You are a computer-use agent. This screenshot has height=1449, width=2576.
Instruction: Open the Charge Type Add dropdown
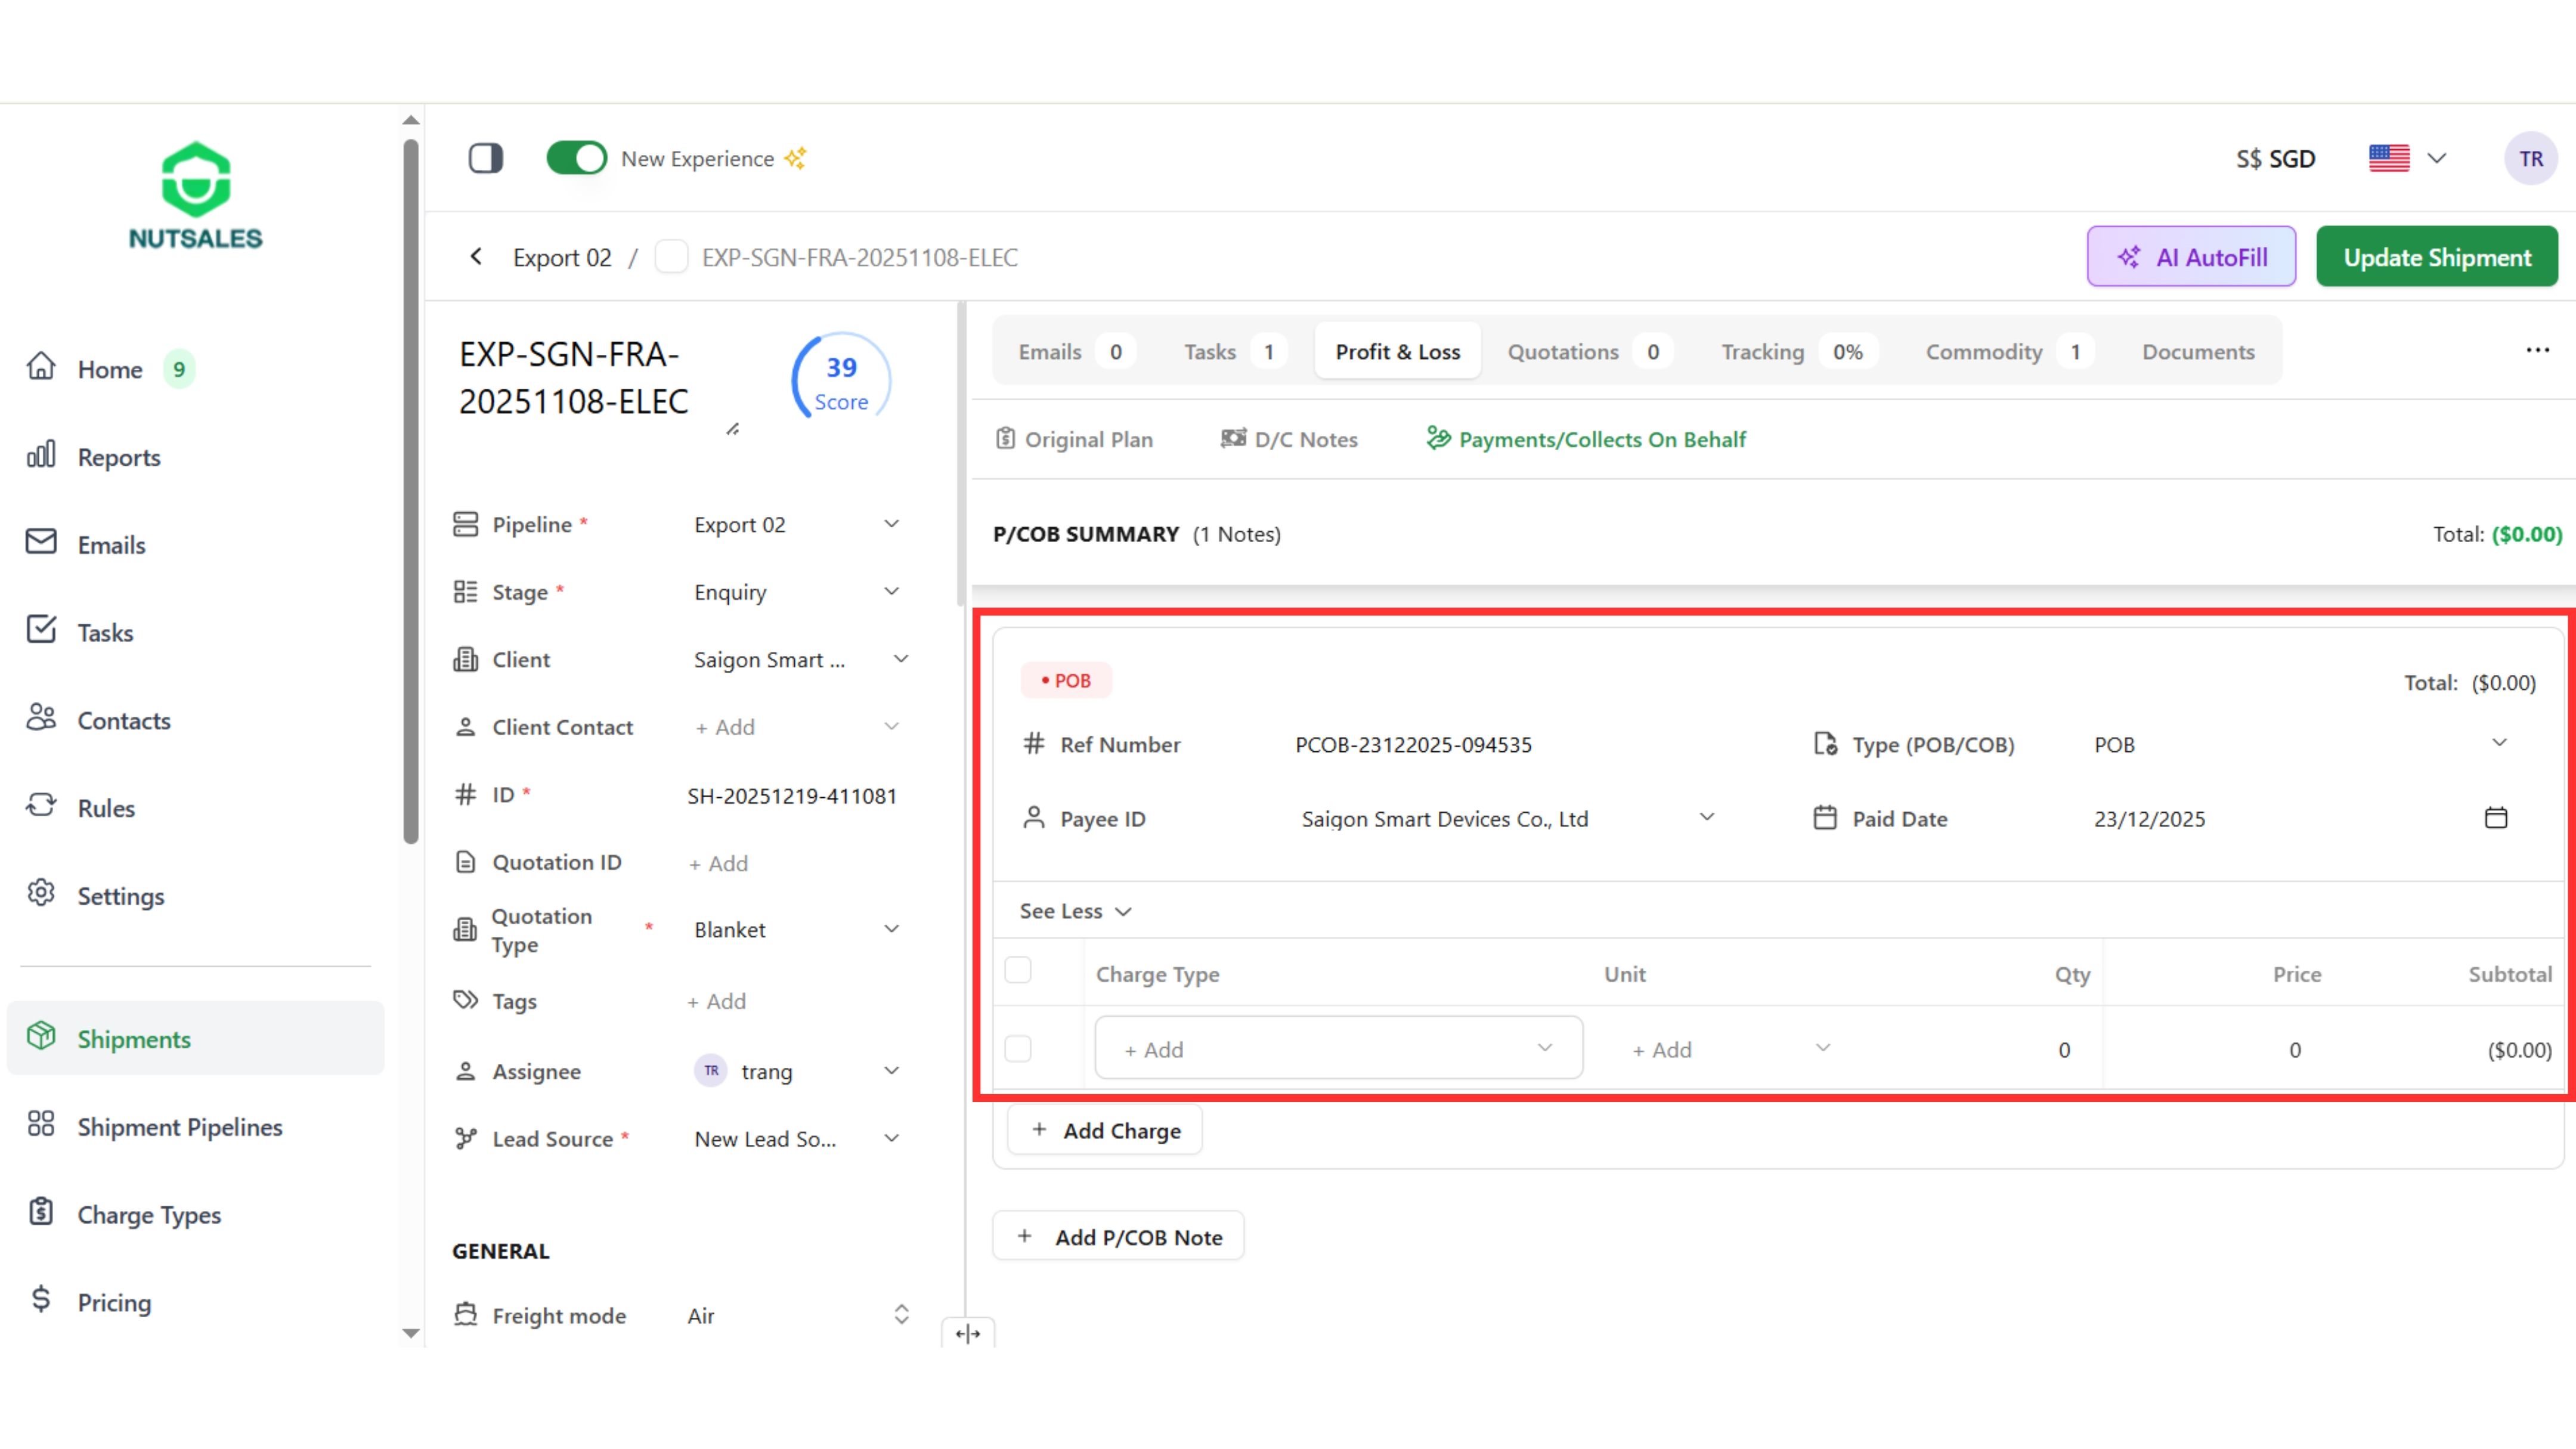[1338, 1048]
